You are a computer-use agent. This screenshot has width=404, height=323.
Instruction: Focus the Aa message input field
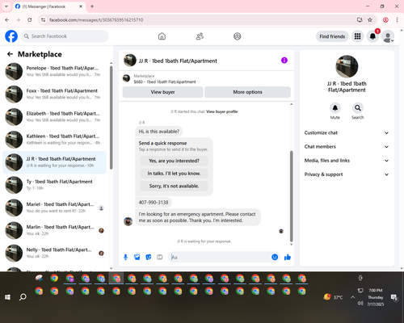pos(220,258)
